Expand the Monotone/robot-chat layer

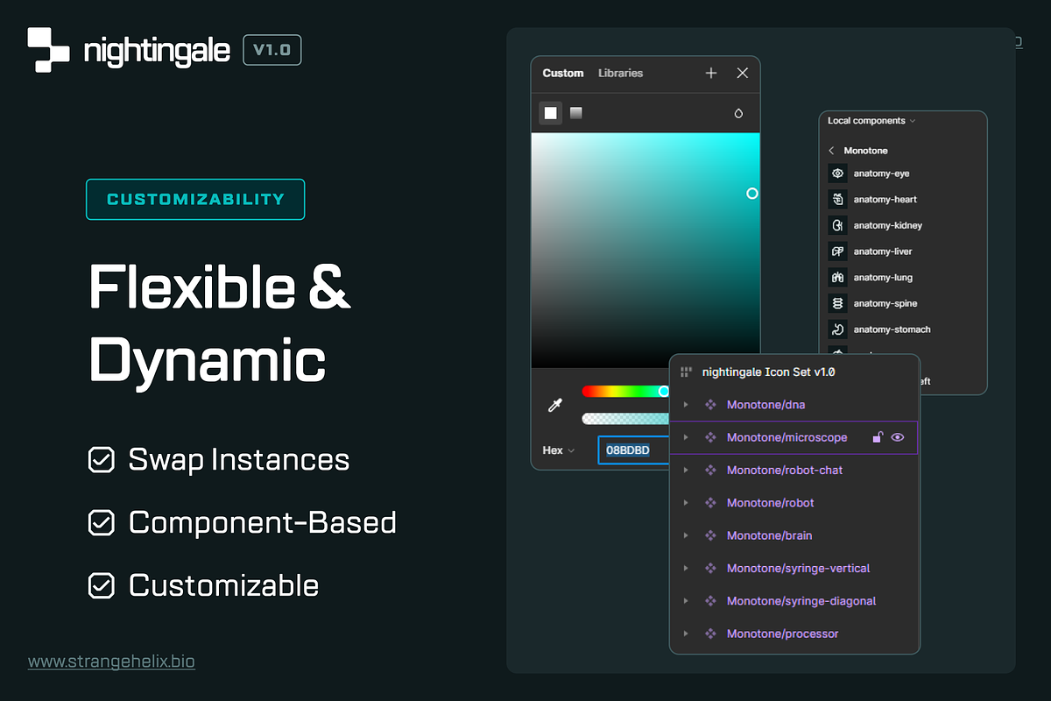686,471
